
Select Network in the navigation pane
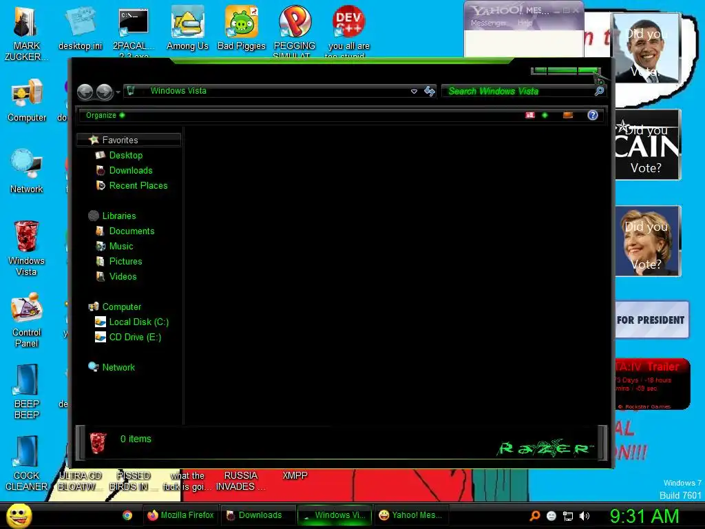tap(118, 368)
